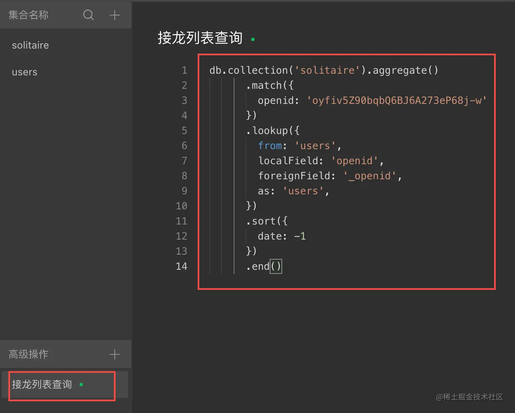This screenshot has height=413, width=515.
Task: Search collections with the magnifier icon
Action: pos(88,15)
